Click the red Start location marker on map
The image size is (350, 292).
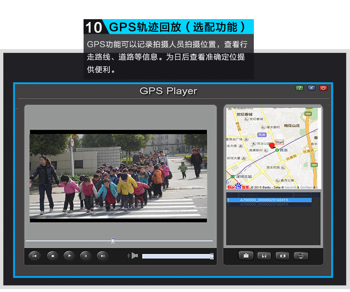tap(272, 146)
